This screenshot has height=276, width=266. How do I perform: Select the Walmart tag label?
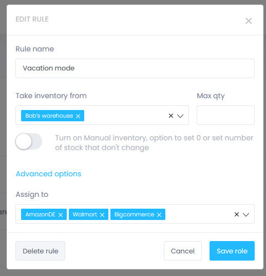click(x=85, y=214)
